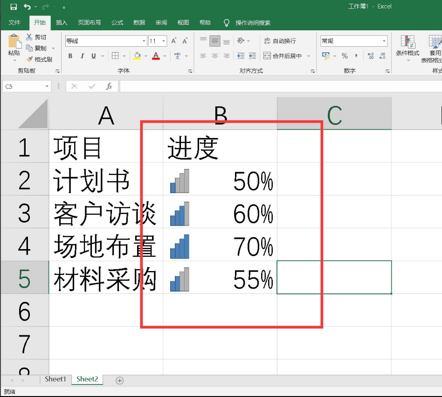
Task: Click the insert function fx icon
Action: [x=109, y=86]
